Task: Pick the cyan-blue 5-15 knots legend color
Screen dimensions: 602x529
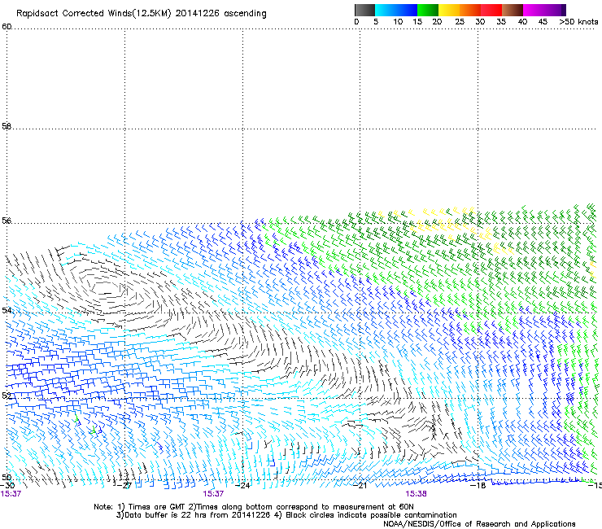Action: [x=396, y=10]
